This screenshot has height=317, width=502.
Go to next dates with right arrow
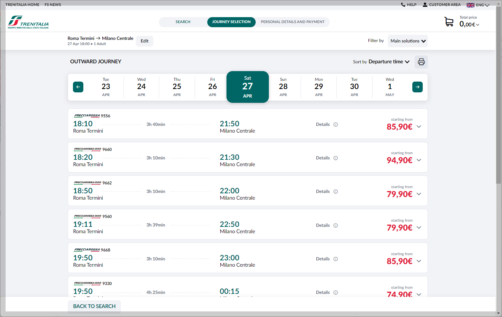pos(418,87)
